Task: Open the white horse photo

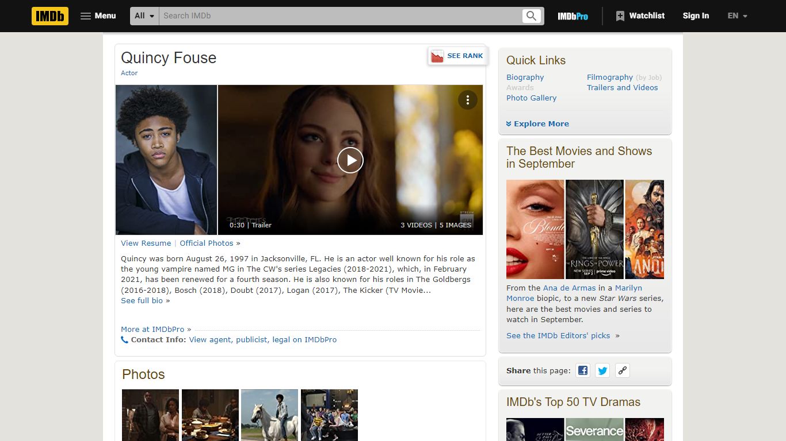Action: point(269,415)
